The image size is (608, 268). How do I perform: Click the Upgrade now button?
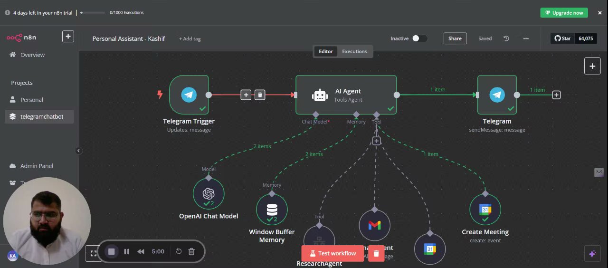[x=564, y=13]
